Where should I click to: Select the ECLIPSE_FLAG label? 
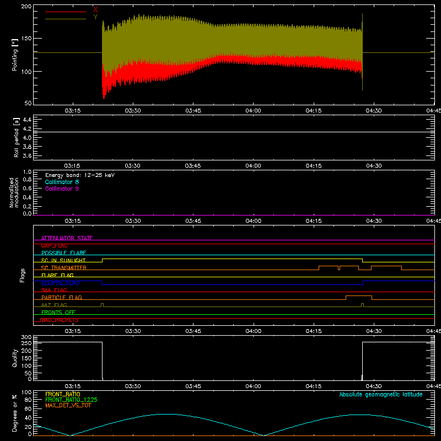[60, 283]
